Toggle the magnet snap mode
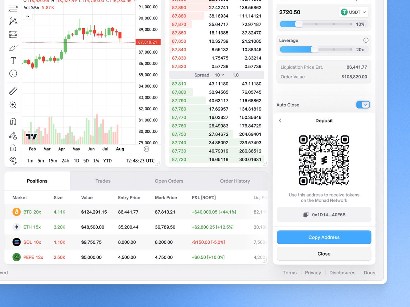The width and height of the screenshot is (410, 307). tap(13, 121)
